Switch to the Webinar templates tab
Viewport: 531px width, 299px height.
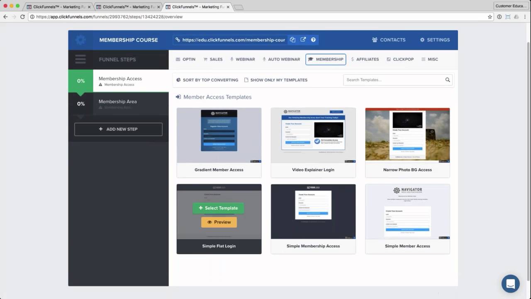click(242, 59)
